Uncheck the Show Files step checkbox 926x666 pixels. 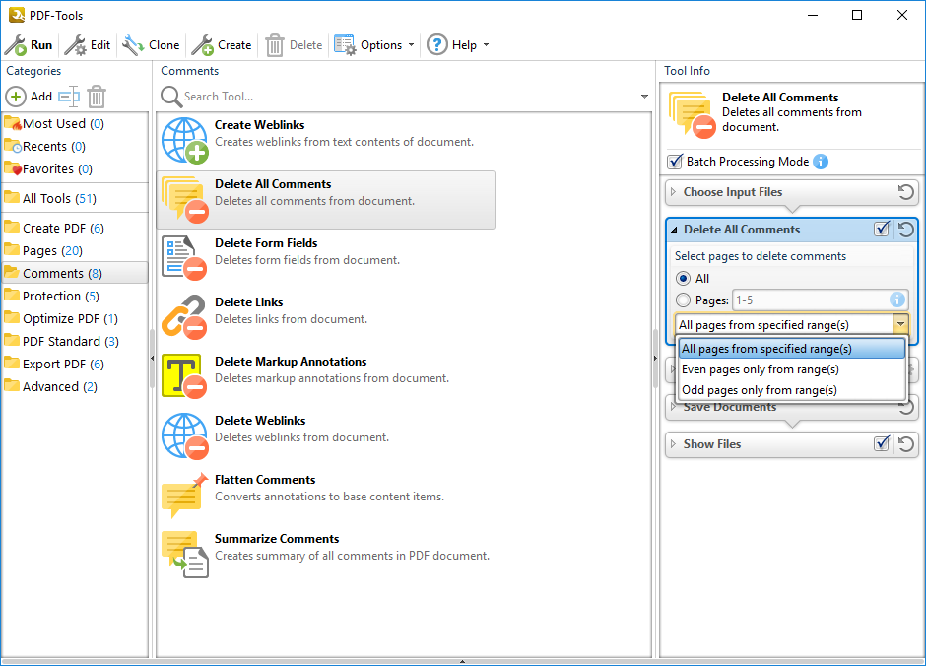pyautogui.click(x=882, y=444)
